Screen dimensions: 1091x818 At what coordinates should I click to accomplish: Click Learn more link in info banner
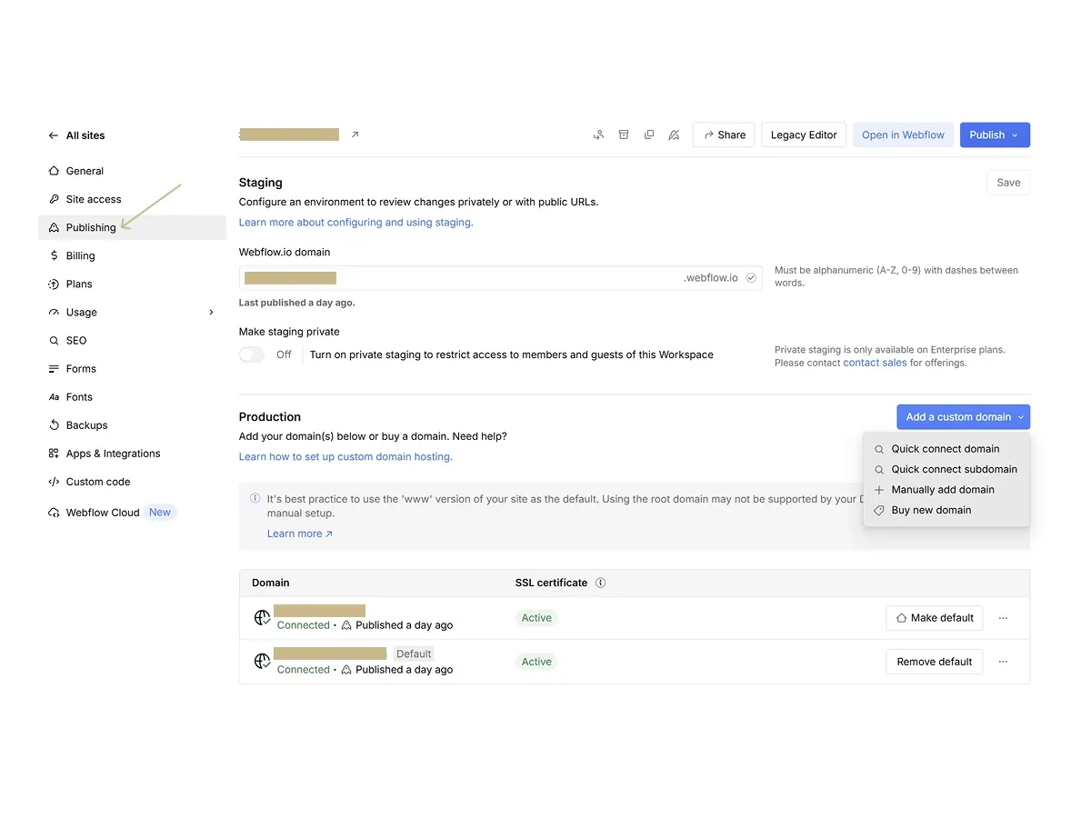300,534
